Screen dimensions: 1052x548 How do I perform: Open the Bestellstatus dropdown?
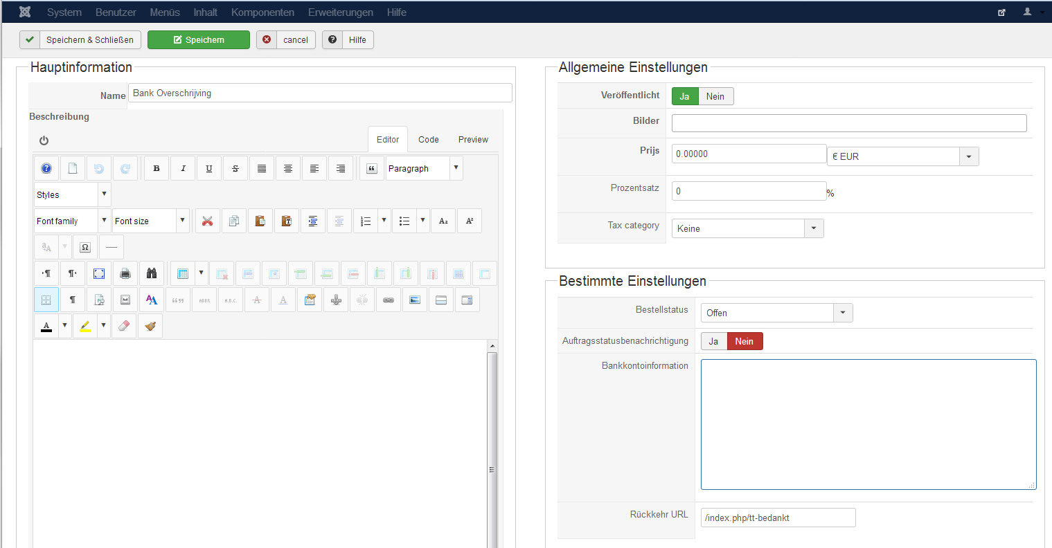click(x=777, y=313)
